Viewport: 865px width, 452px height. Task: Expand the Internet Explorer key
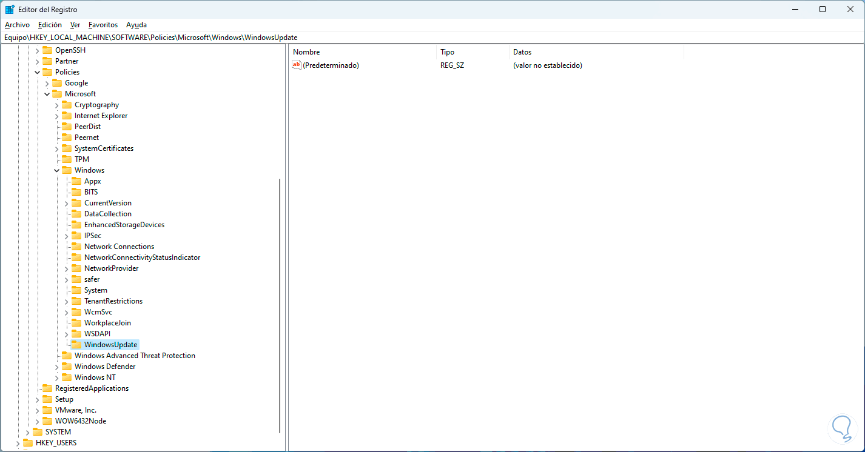(x=57, y=116)
